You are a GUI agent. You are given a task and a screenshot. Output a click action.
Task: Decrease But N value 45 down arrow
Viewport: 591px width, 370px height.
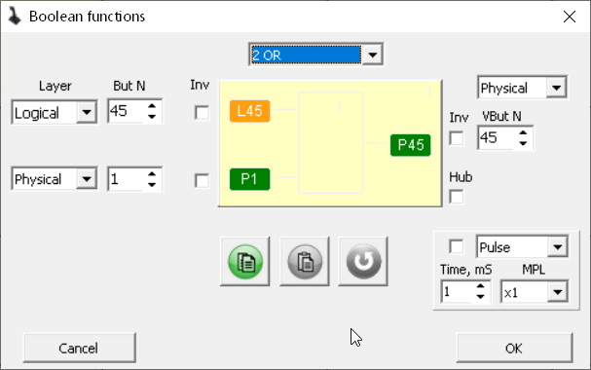tap(152, 117)
